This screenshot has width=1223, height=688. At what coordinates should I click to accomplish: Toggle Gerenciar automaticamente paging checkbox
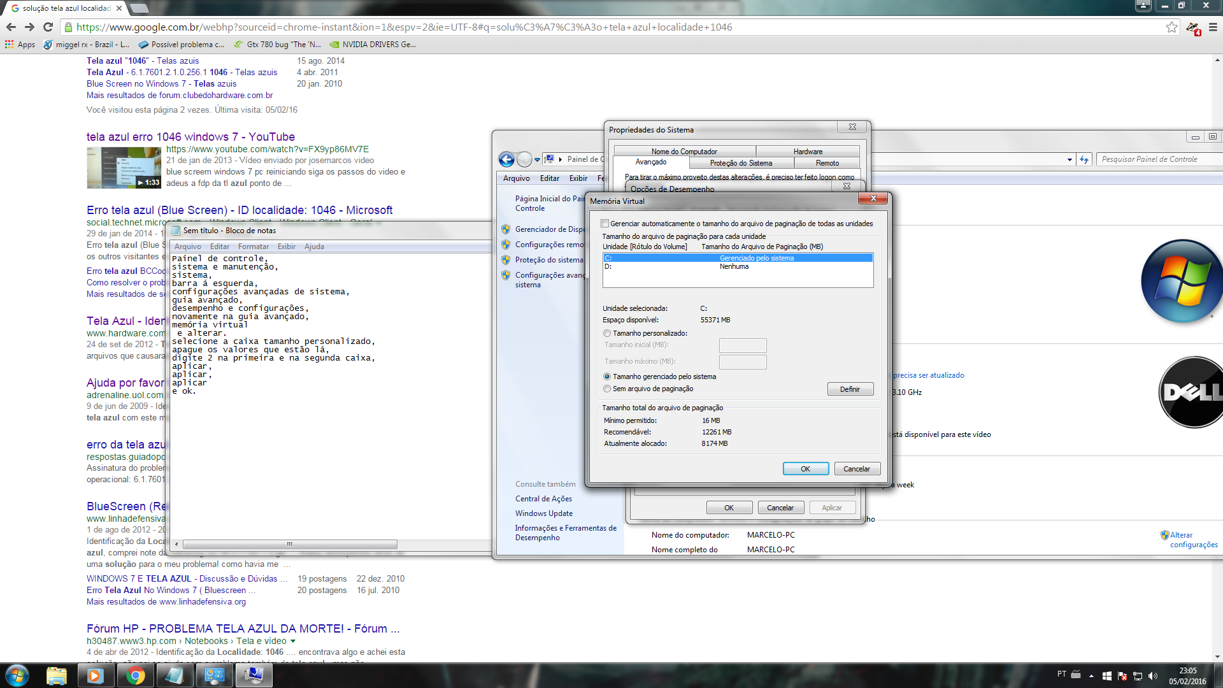point(605,224)
